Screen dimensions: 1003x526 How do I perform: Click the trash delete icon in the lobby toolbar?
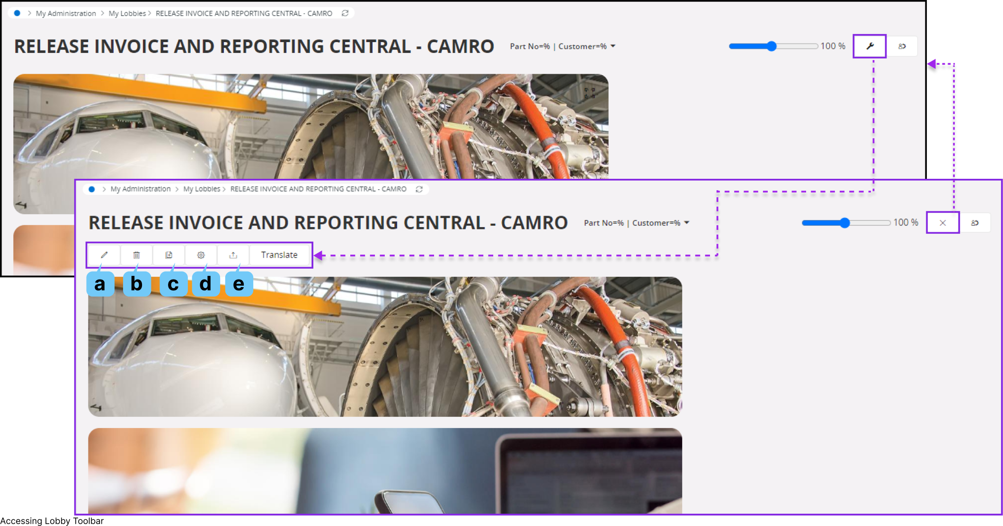coord(136,255)
